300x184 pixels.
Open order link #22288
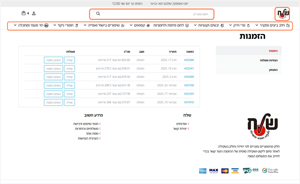pos(189,60)
